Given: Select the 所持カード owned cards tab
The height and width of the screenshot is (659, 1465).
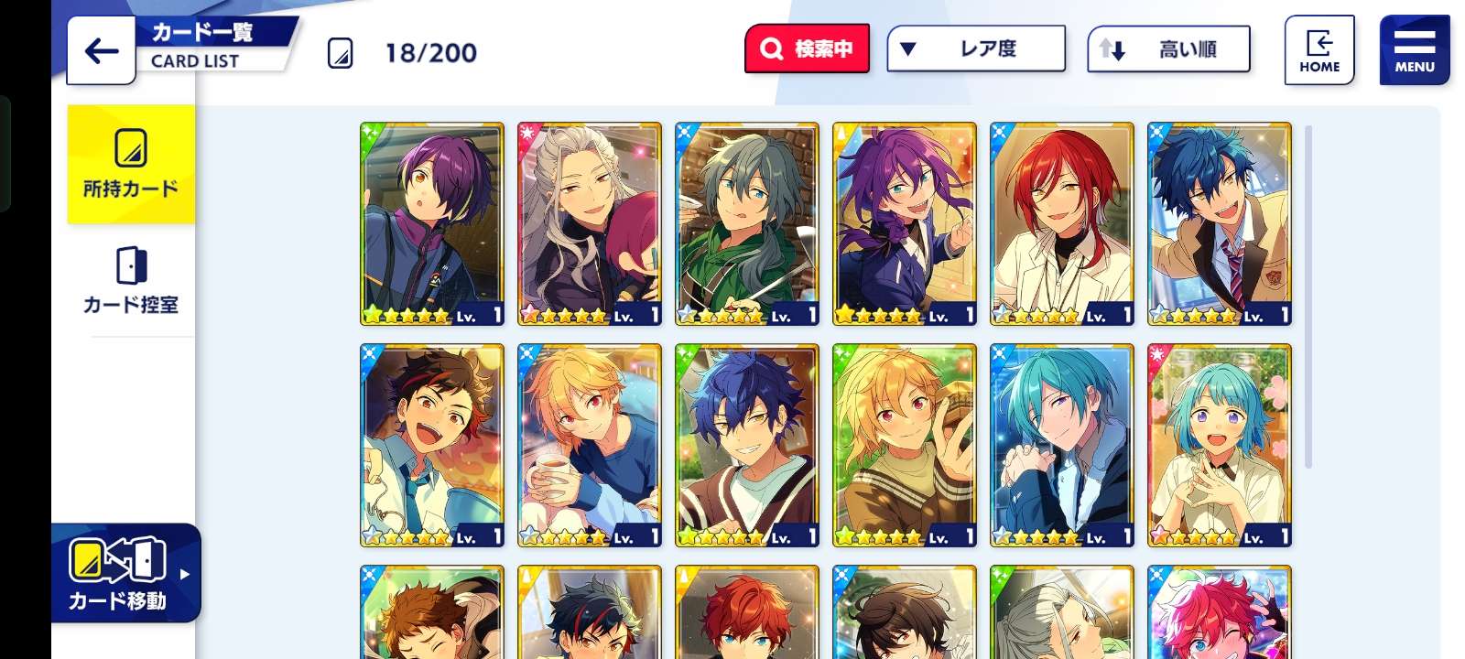Looking at the screenshot, I should (131, 164).
